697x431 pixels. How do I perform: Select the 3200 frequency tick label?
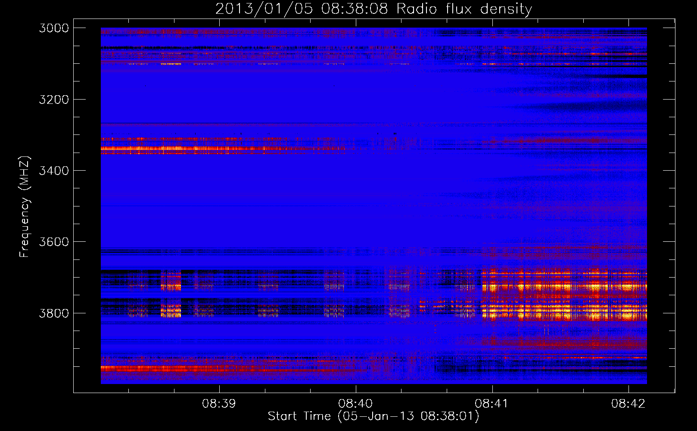[54, 100]
